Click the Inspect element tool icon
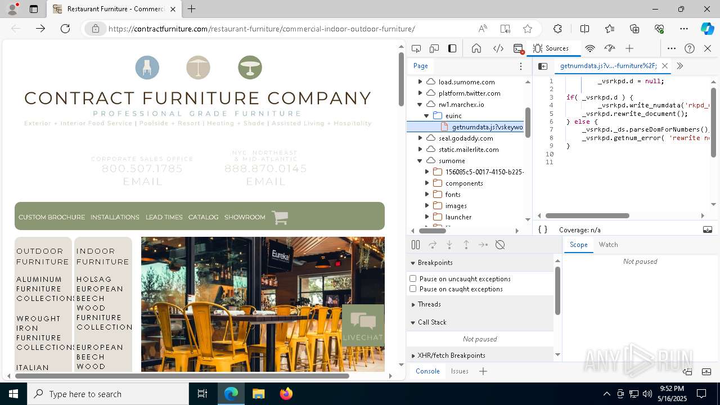Image resolution: width=720 pixels, height=405 pixels. pyautogui.click(x=416, y=48)
